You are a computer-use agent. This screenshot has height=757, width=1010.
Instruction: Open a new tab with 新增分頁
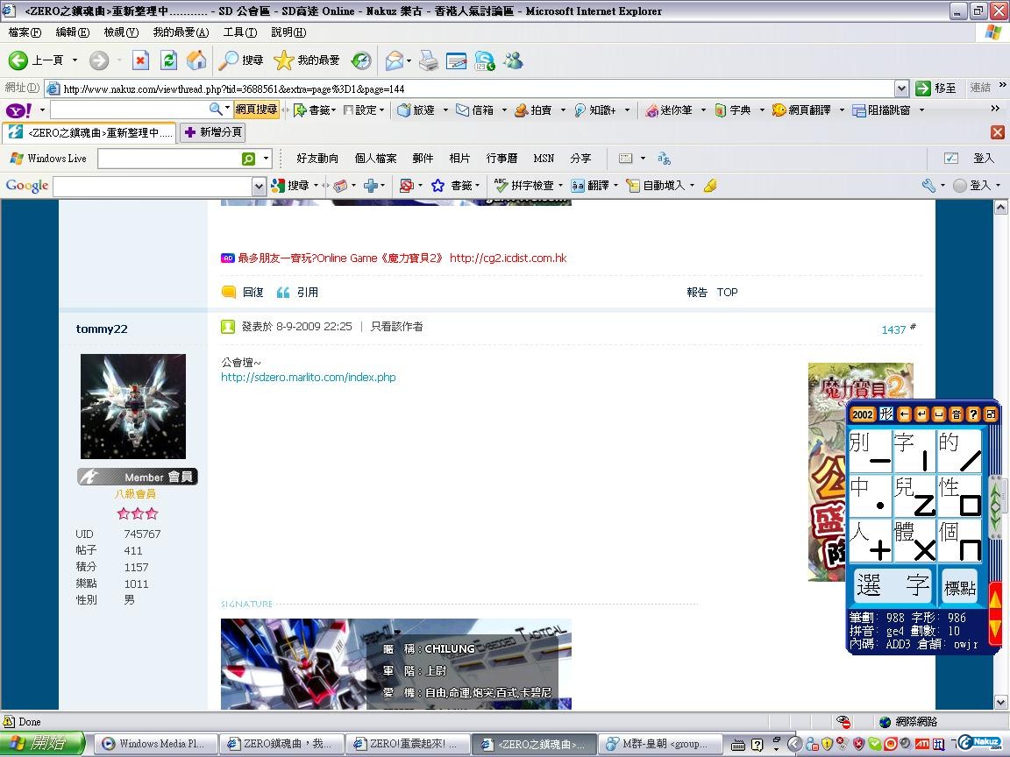pyautogui.click(x=212, y=132)
